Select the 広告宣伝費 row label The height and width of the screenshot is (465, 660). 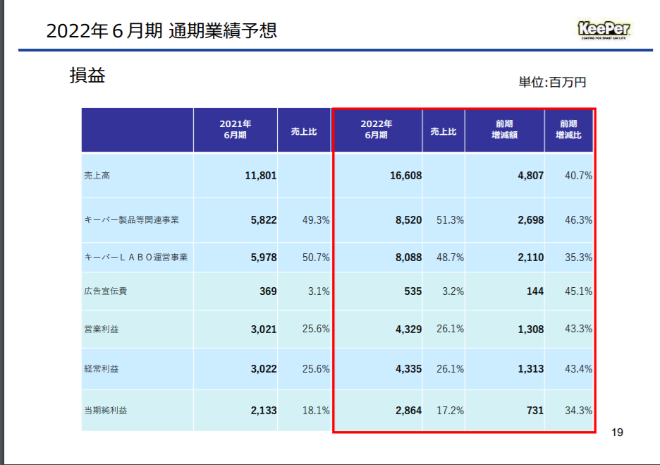(x=105, y=291)
